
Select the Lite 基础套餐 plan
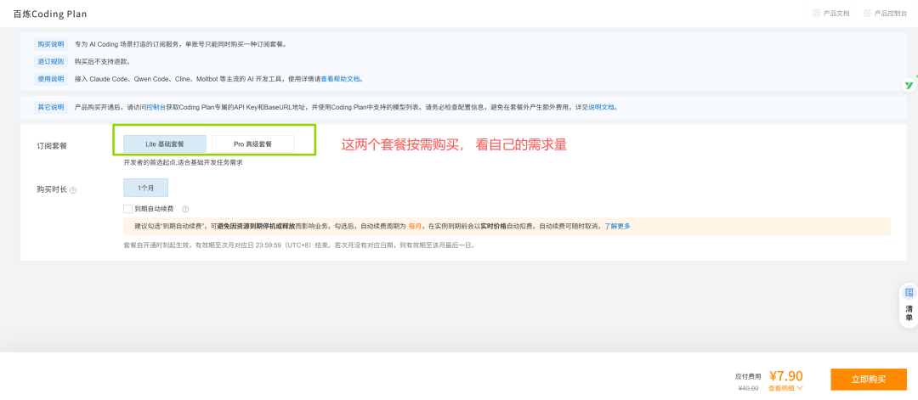tap(165, 144)
